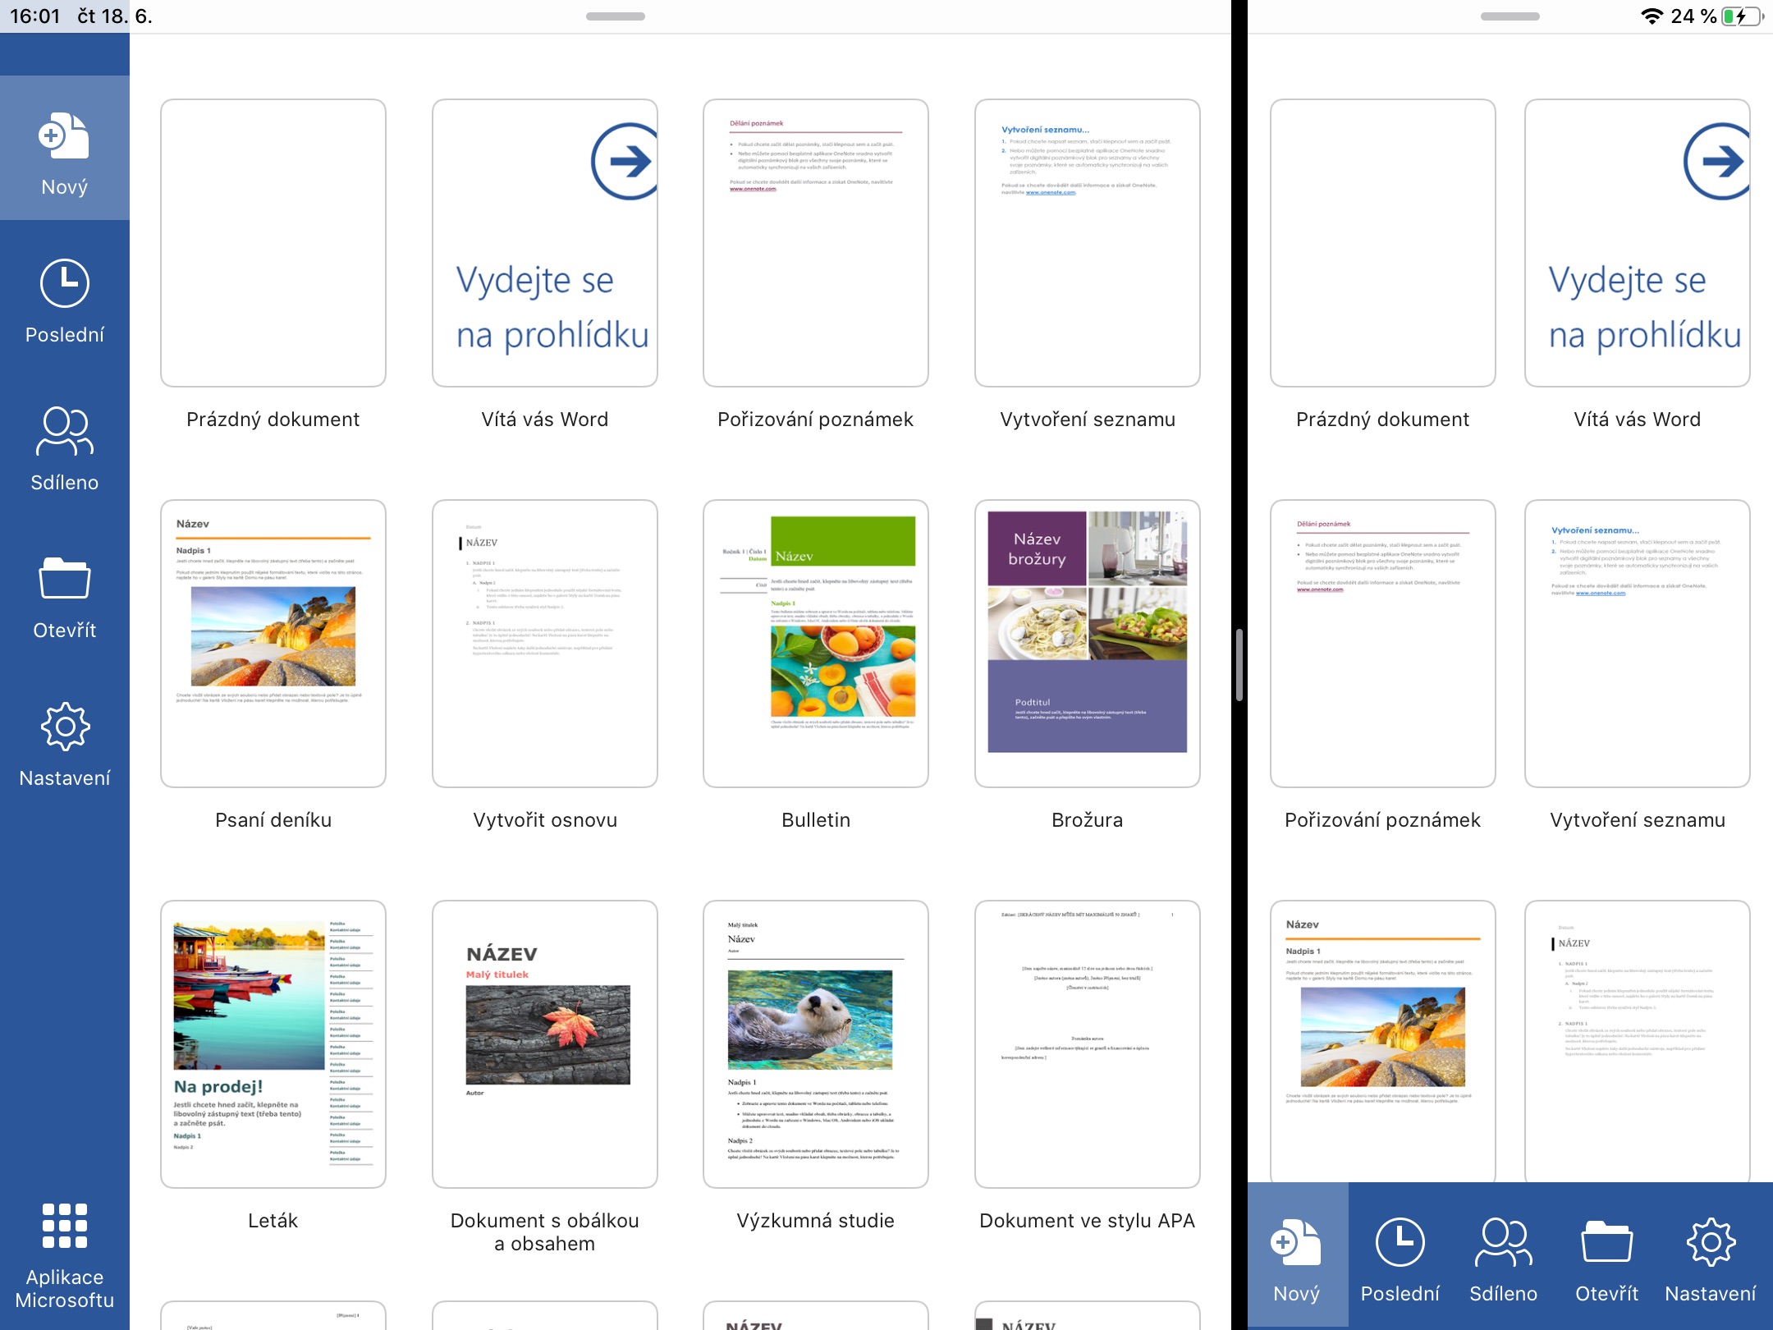Click the Otevřít folder icon in left sidebar
Screen dimensions: 1773x1330
pyautogui.click(x=64, y=579)
